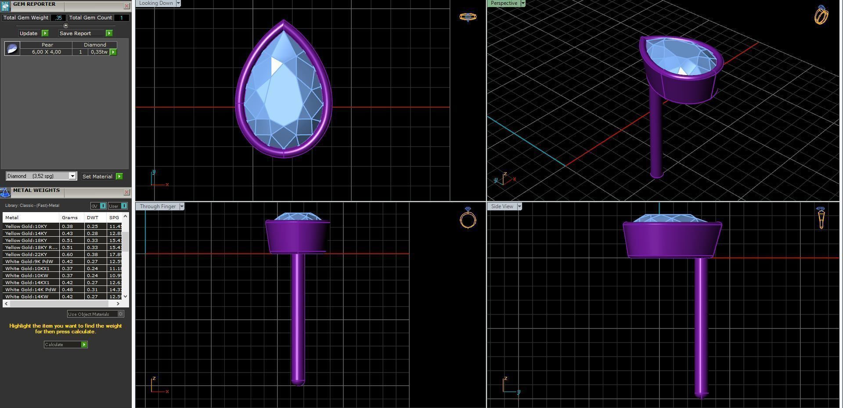Click the 6,00 X 4,00 gem size cell

[47, 52]
